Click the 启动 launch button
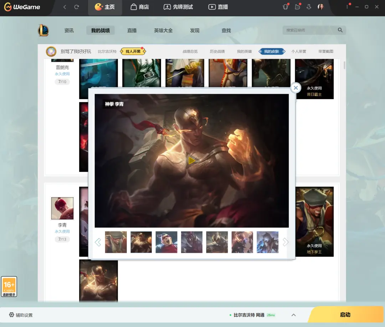Image resolution: width=385 pixels, height=327 pixels. (x=345, y=315)
